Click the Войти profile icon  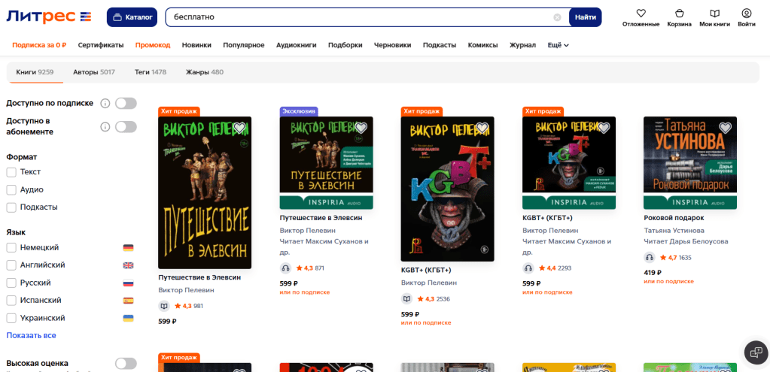tap(746, 14)
